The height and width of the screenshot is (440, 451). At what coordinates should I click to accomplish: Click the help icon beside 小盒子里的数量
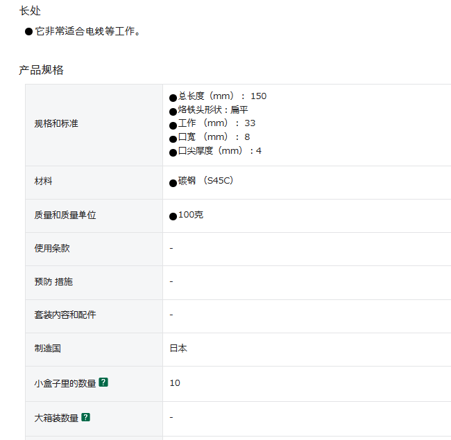pyautogui.click(x=103, y=382)
